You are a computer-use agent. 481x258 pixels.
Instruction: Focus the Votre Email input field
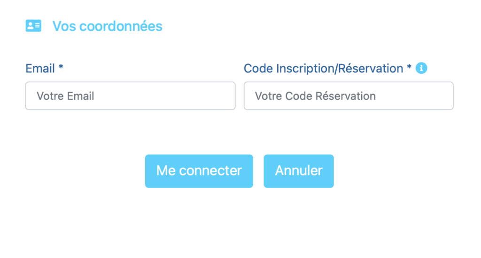pos(130,96)
